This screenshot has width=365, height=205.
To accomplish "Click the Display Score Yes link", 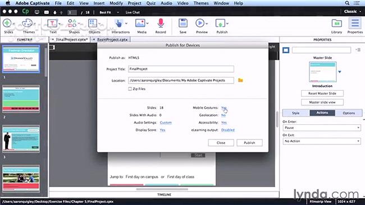I will point(162,130).
